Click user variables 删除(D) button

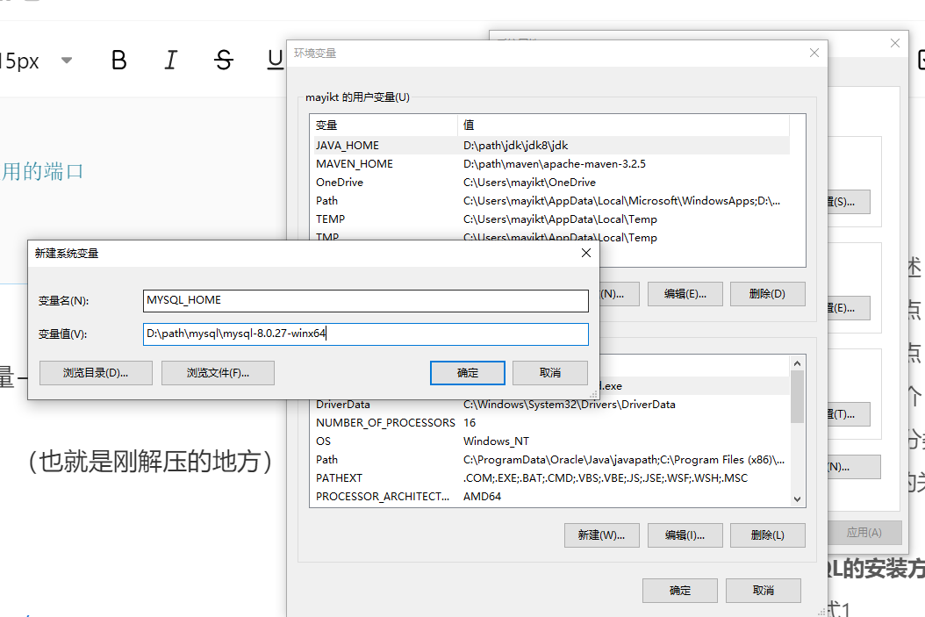coord(768,294)
